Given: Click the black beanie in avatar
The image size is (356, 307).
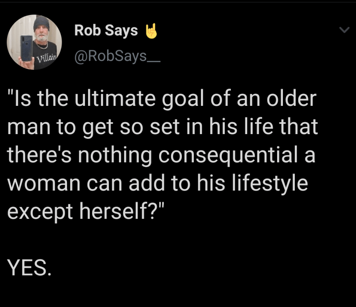Looking at the screenshot, I should coord(42,23).
